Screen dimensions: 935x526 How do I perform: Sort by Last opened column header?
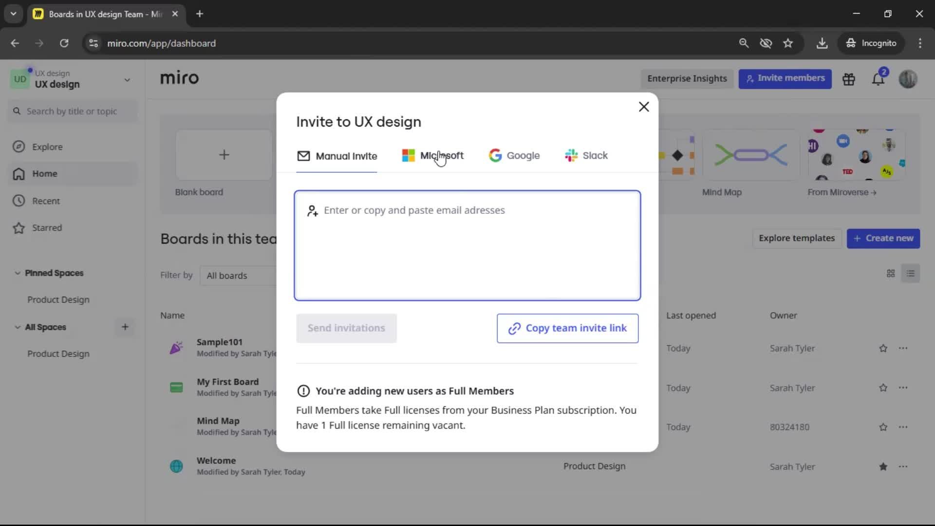pos(691,316)
